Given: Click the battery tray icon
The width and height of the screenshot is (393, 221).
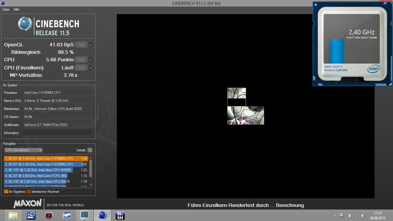Looking at the screenshot, I should 350,216.
